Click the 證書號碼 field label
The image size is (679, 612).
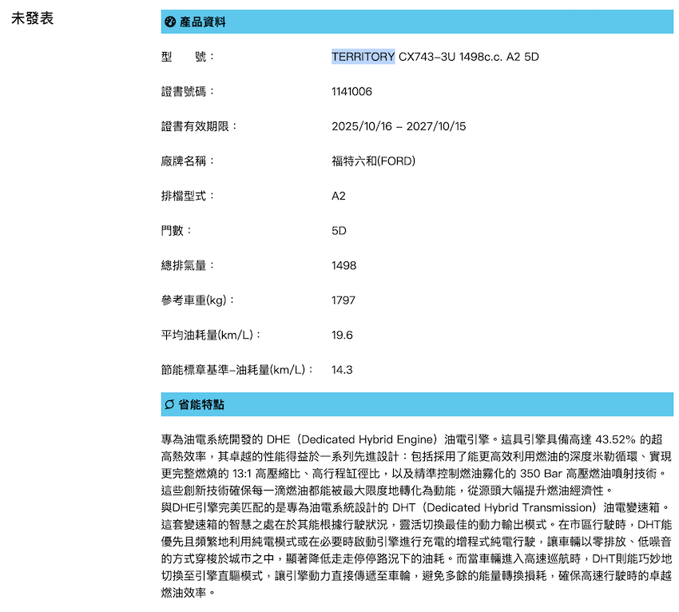coord(188,91)
